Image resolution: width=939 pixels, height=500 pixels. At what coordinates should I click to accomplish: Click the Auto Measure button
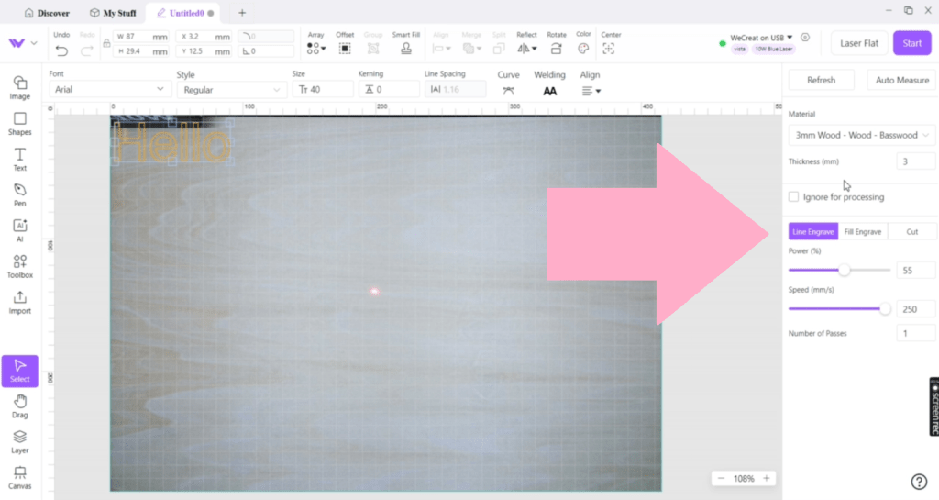pyautogui.click(x=901, y=80)
